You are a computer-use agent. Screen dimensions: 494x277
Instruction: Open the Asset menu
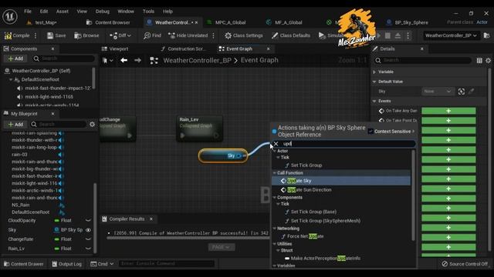coord(62,12)
